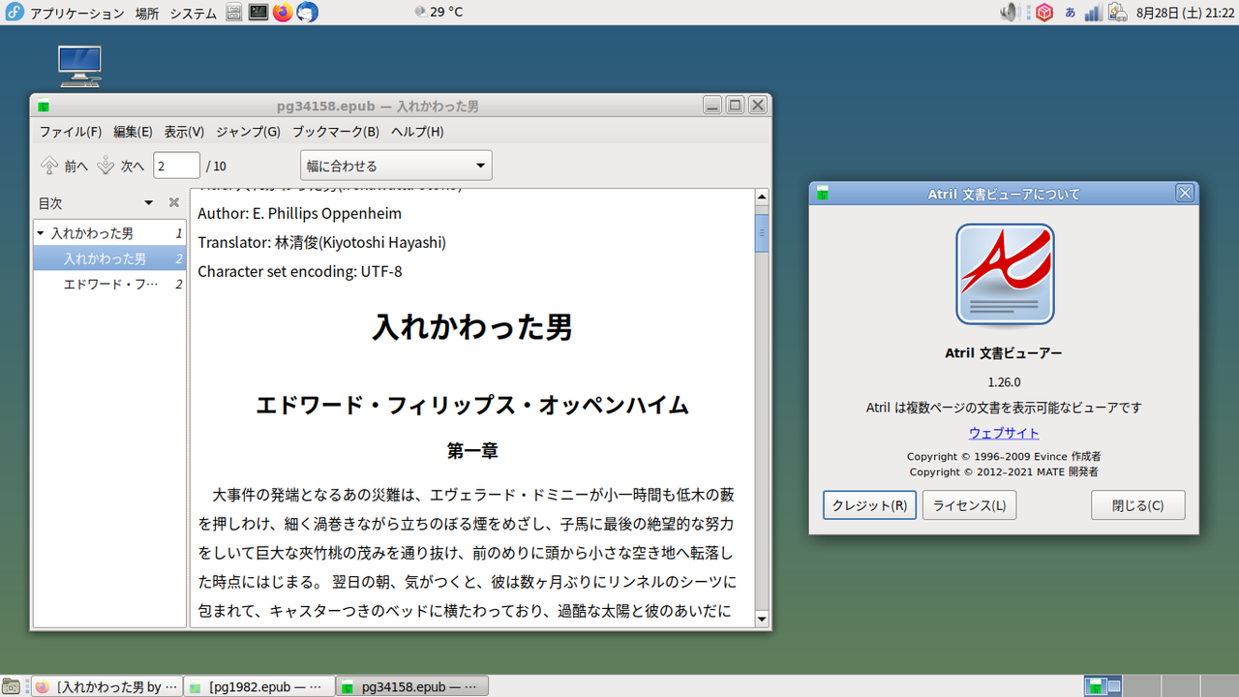Click the About dialog title bar icon
1239x697 pixels.
822,194
